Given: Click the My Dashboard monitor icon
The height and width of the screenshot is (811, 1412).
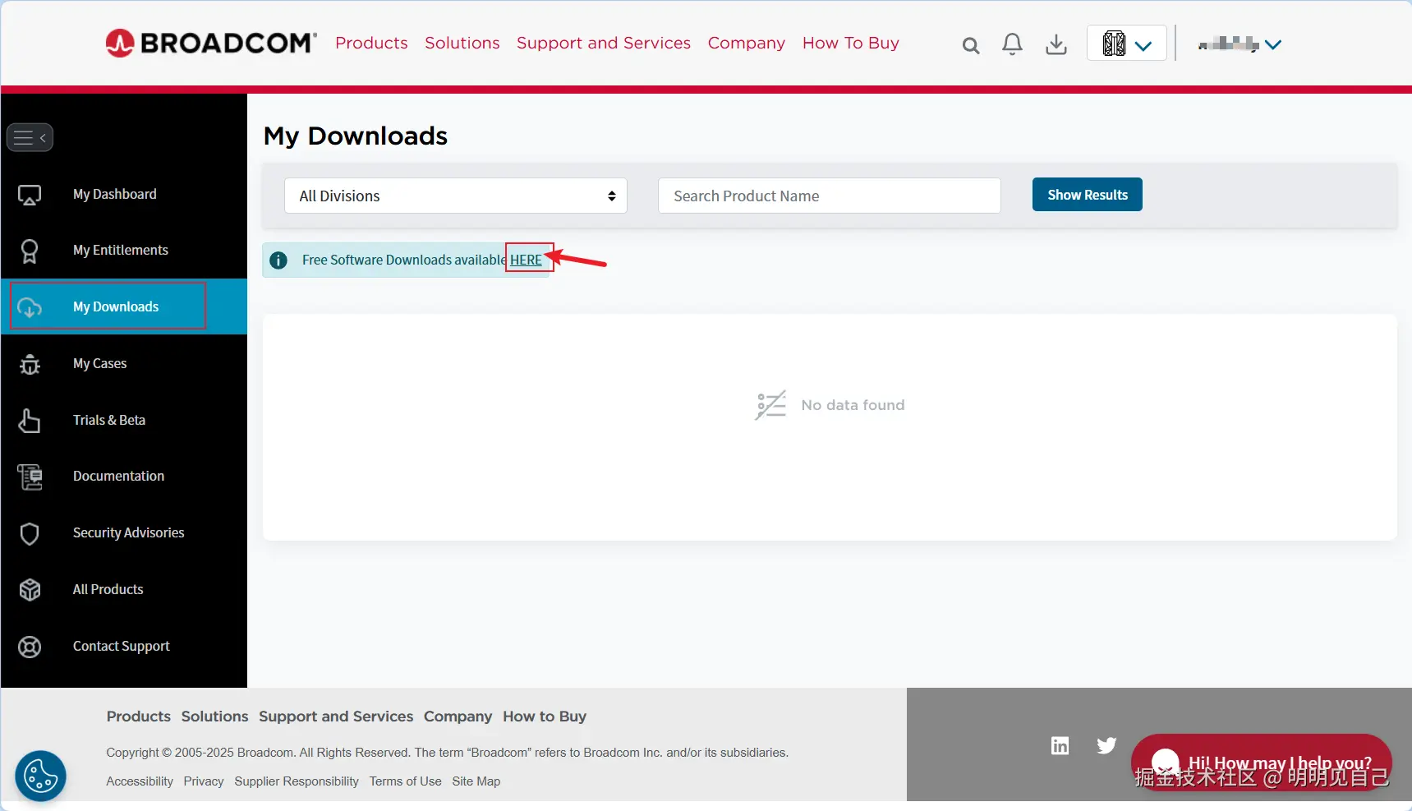Looking at the screenshot, I should (30, 195).
